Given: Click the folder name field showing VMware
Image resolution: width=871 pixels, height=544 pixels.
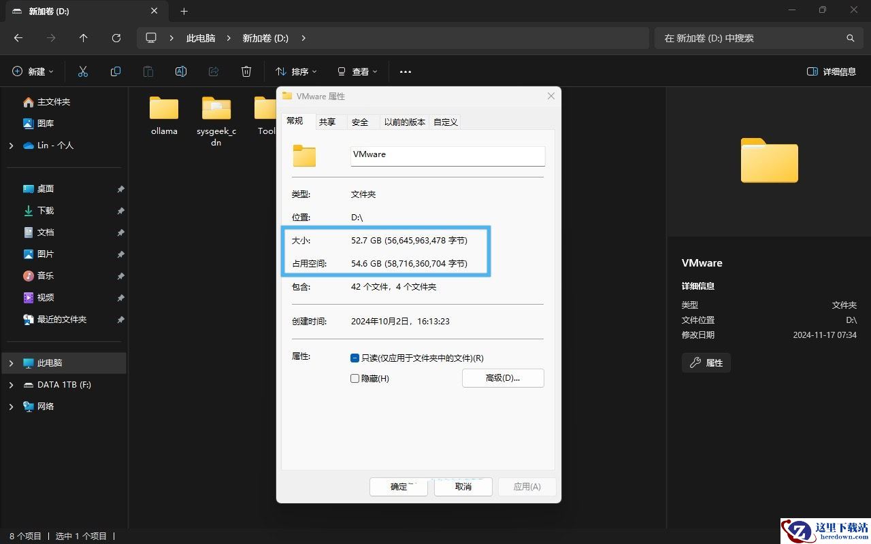Looking at the screenshot, I should coord(448,155).
